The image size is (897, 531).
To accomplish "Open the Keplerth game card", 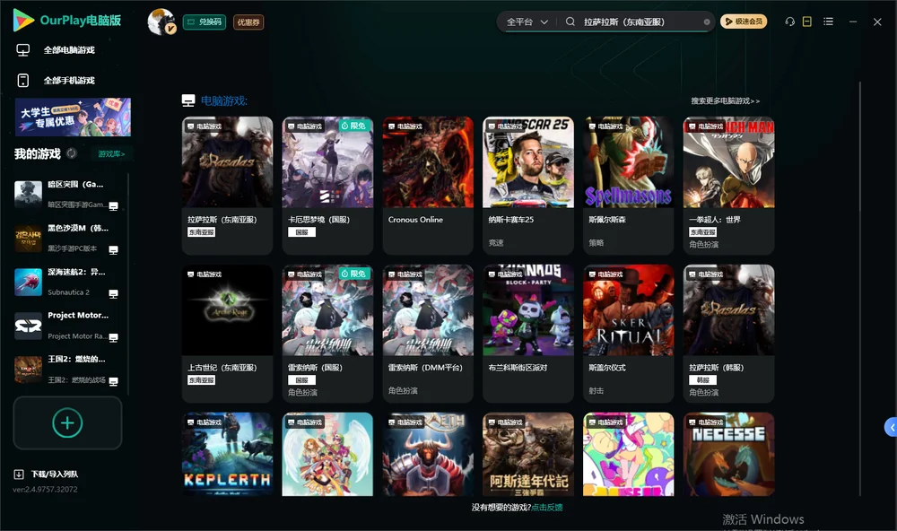I will pos(227,455).
